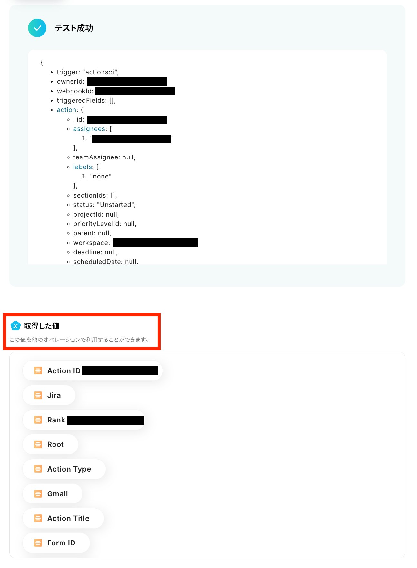Click the orange icon on Action ID chip
Viewport: 417px width, 568px height.
(x=38, y=370)
